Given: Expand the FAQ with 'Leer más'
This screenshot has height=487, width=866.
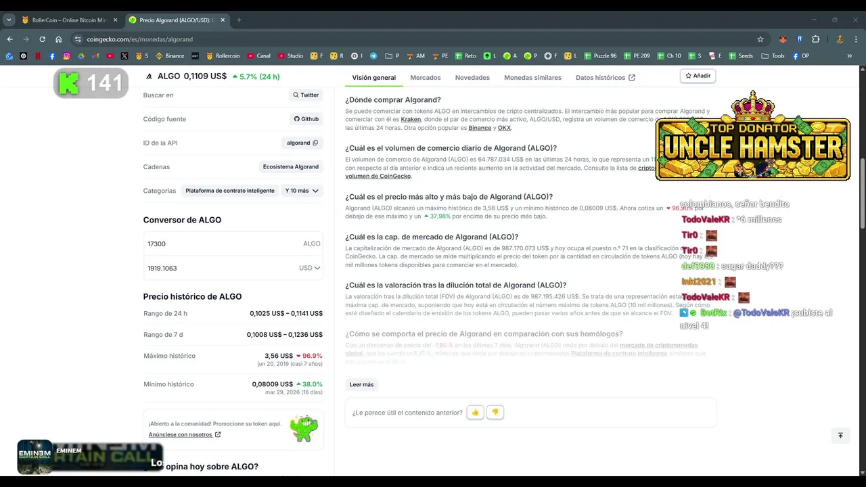Looking at the screenshot, I should tap(361, 384).
